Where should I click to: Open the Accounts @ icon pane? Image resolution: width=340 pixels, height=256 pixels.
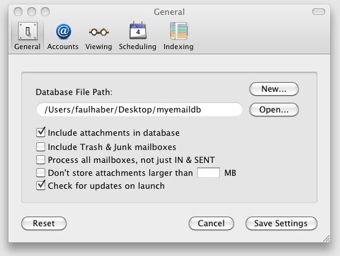63,32
